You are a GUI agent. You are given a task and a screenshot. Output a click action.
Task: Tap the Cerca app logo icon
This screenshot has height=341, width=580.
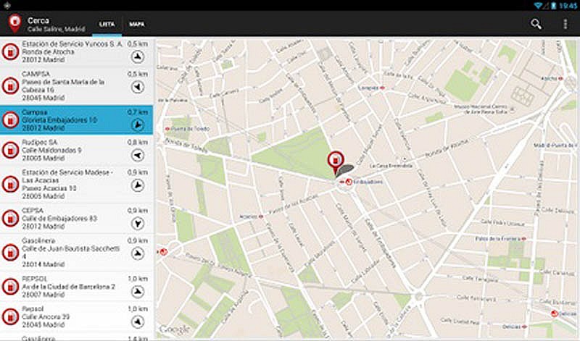tap(14, 23)
